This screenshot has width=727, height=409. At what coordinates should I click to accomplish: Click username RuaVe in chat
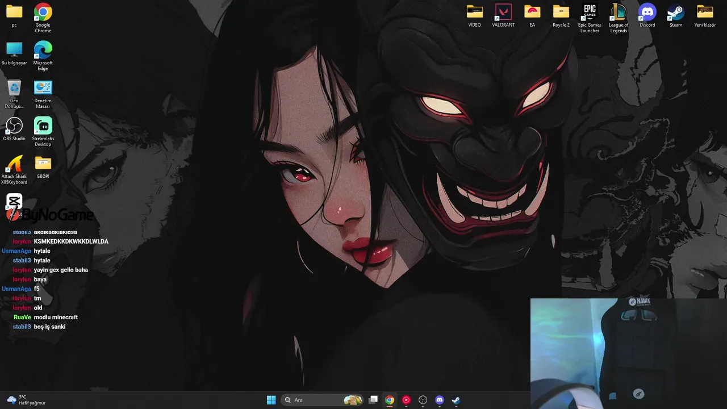pyautogui.click(x=22, y=317)
